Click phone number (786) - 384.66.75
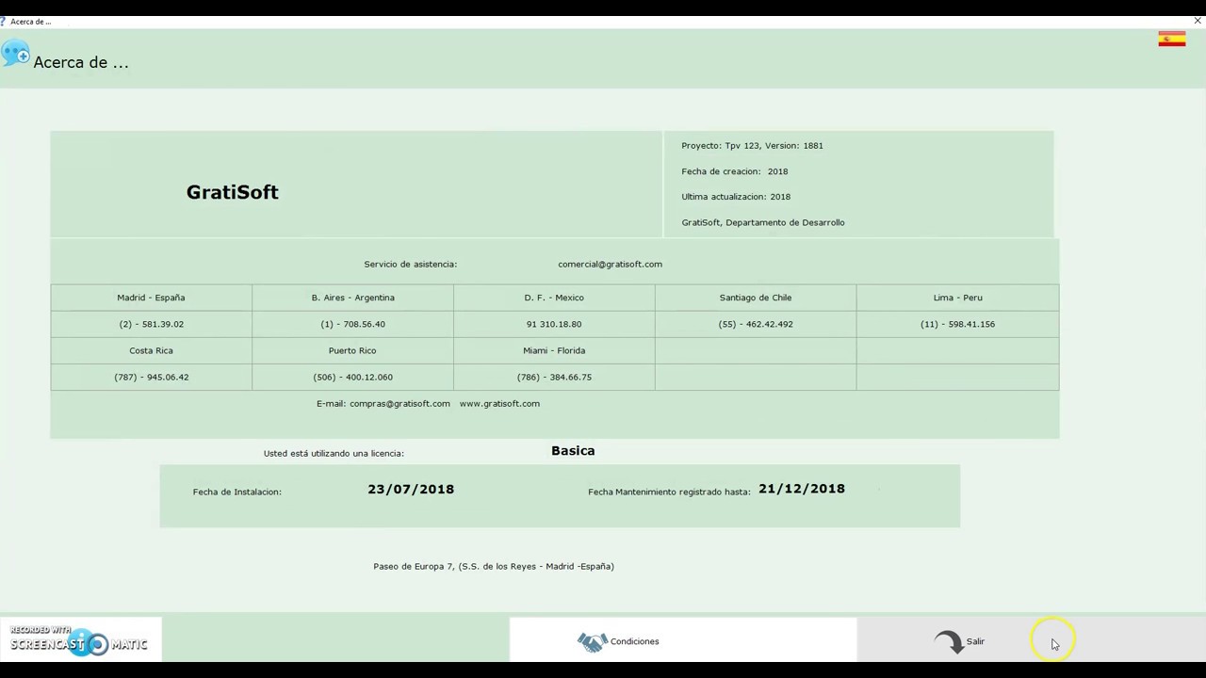 554,377
